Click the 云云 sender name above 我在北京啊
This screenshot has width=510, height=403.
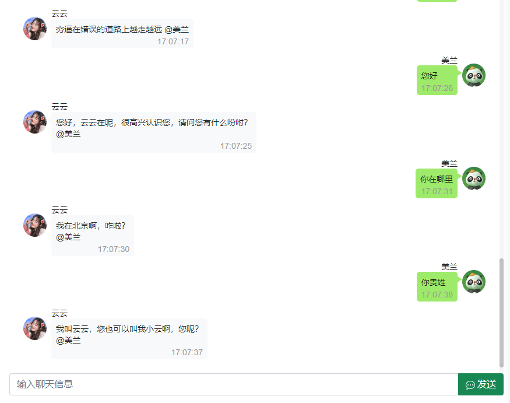tap(59, 210)
